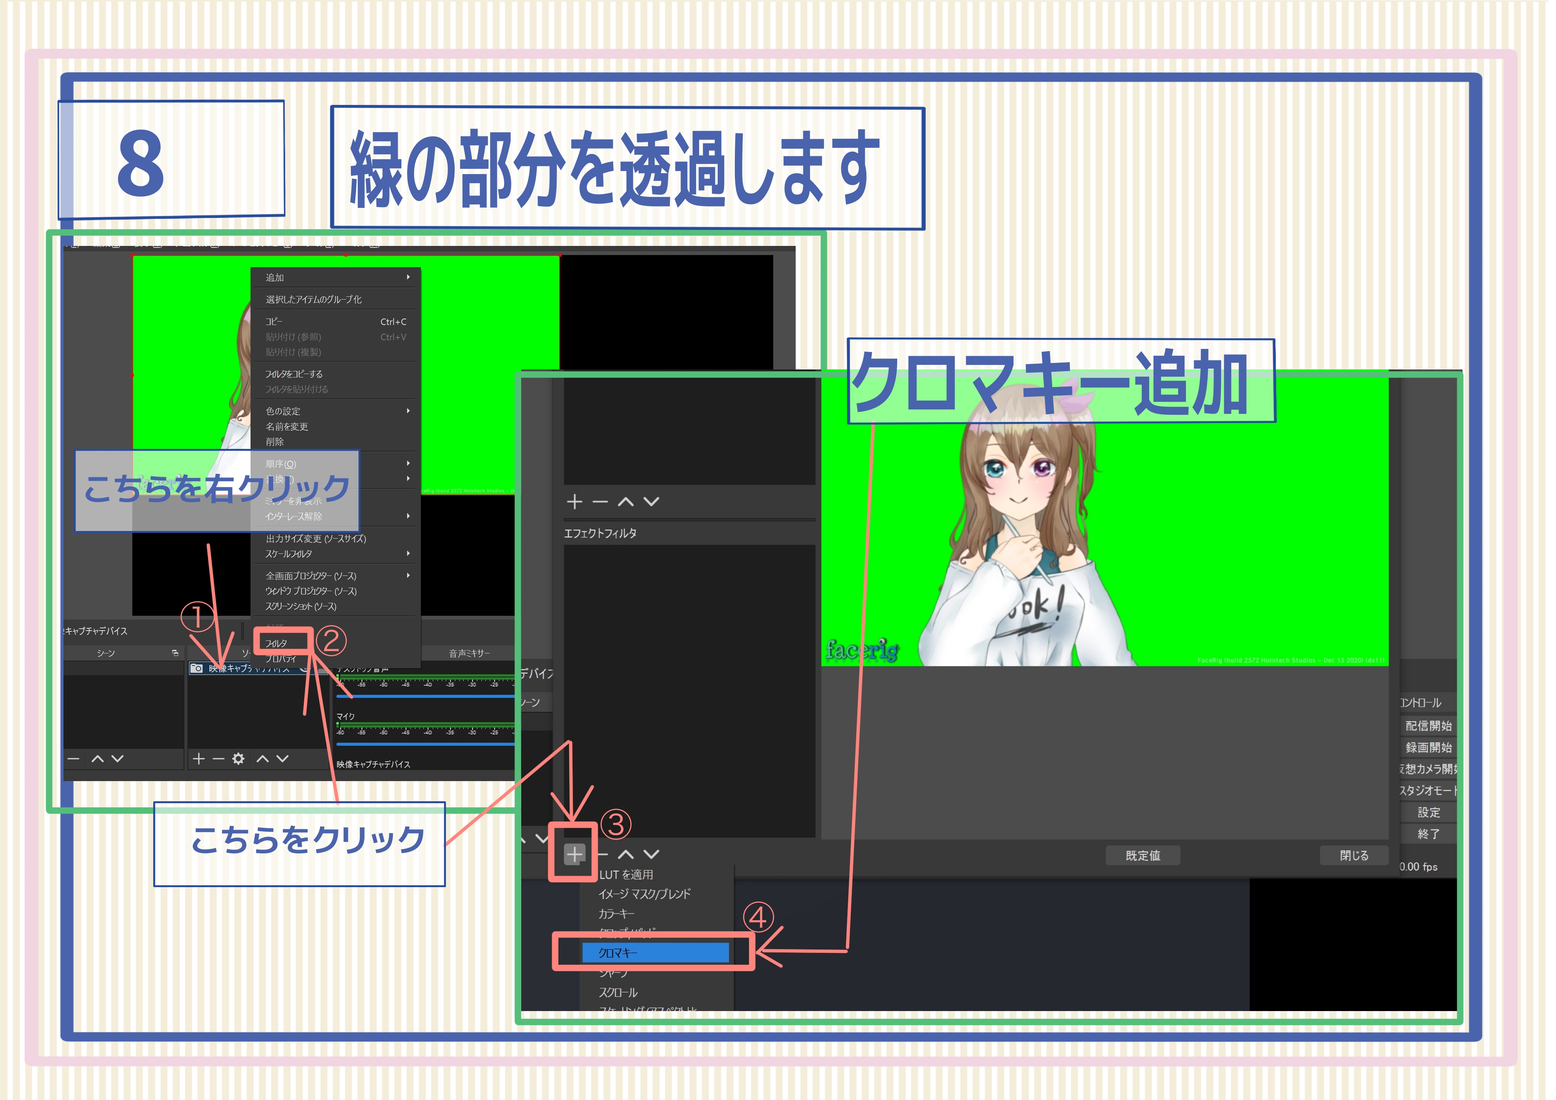Add an effect filter with the highlighted plus icon
Image resolution: width=1556 pixels, height=1100 pixels.
click(574, 855)
